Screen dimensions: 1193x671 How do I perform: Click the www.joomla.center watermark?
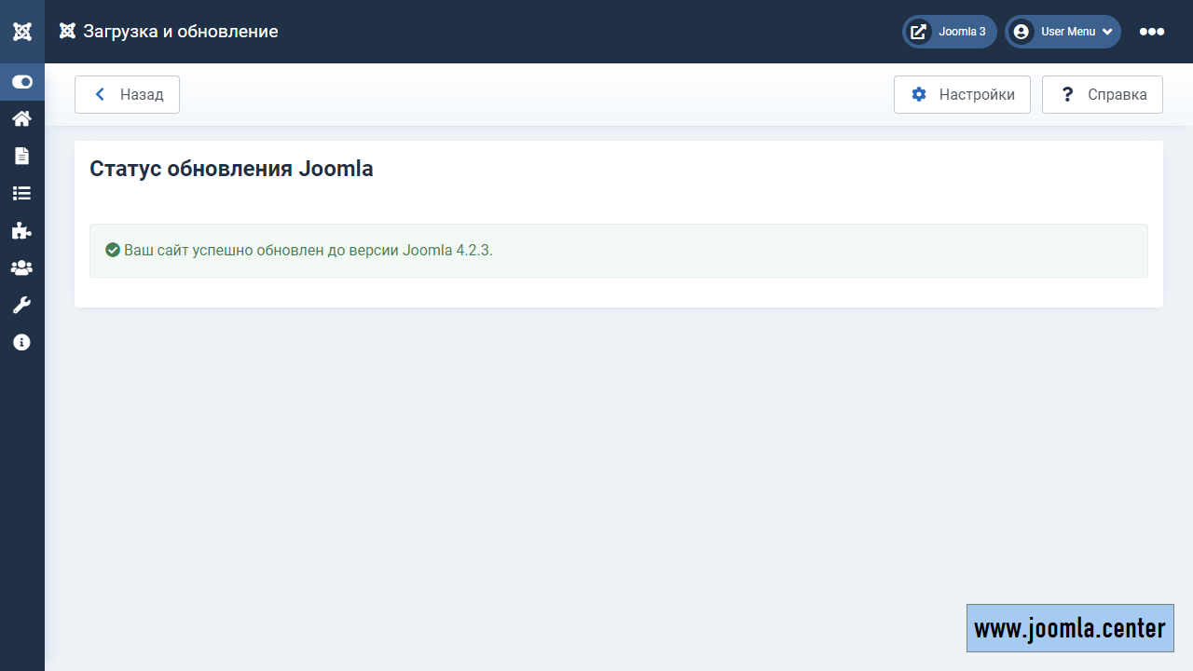1070,628
